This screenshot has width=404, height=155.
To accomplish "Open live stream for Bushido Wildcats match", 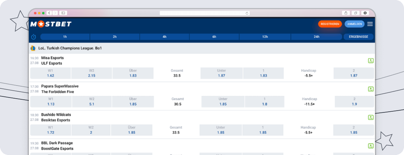I will tap(370, 118).
